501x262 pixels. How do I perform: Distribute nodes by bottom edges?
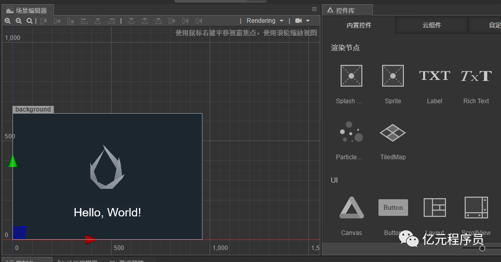158,21
